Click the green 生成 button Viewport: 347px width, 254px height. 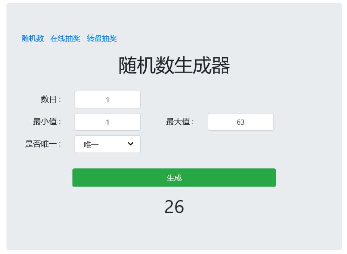point(174,178)
